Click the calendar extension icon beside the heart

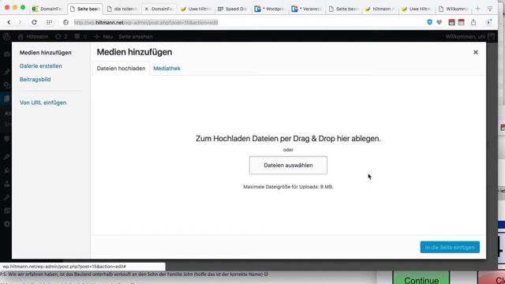(x=451, y=22)
